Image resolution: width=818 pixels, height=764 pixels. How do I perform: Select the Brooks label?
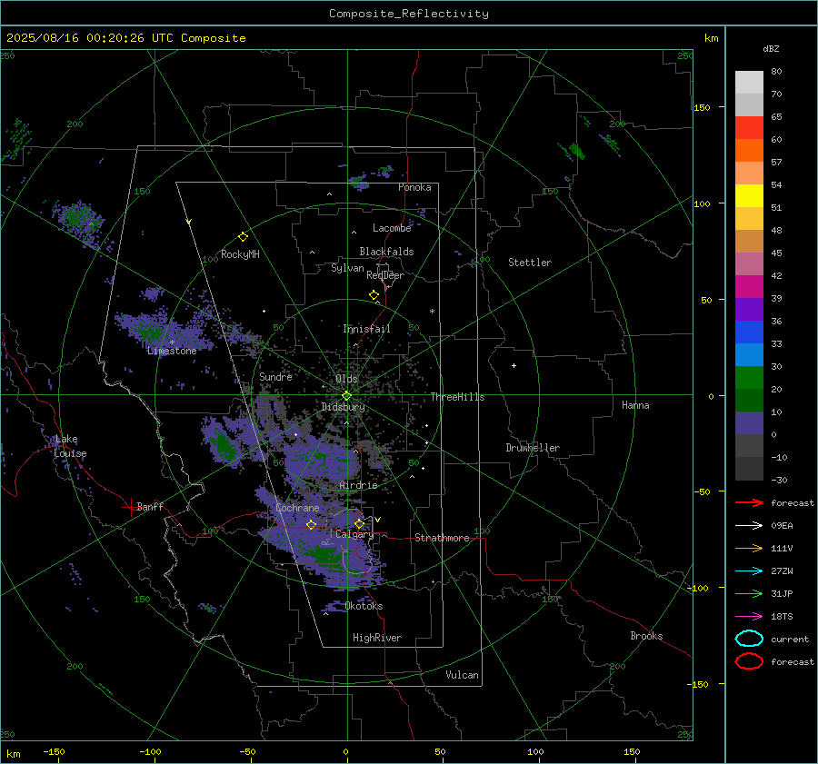coord(646,636)
